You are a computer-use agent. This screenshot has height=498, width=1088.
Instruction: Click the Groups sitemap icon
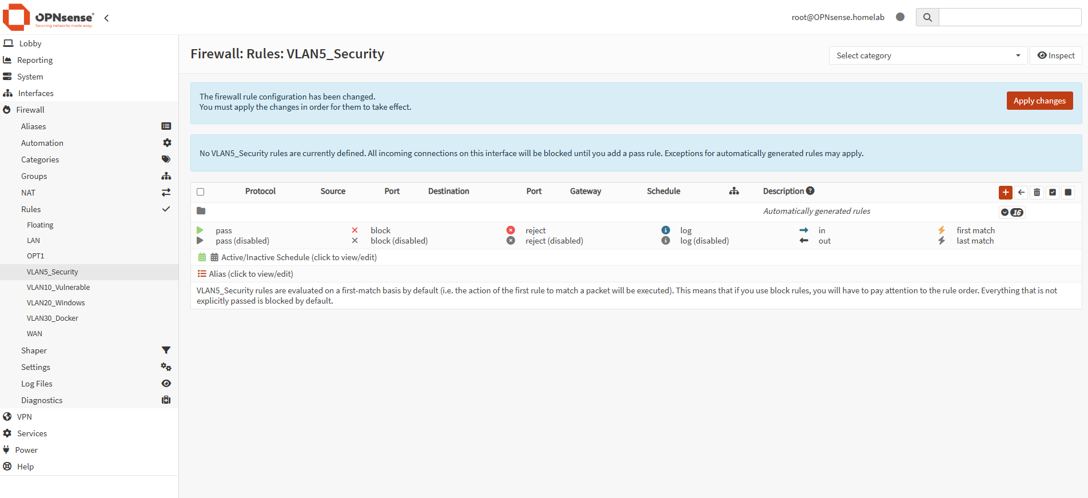[166, 176]
